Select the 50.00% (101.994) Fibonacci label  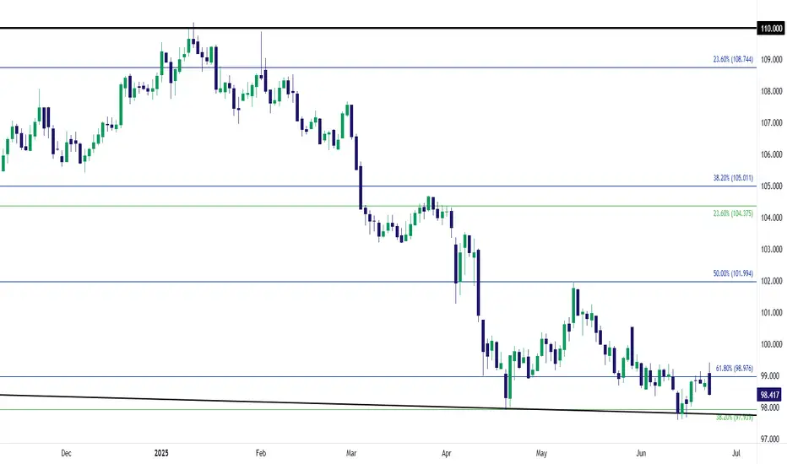pyautogui.click(x=733, y=273)
